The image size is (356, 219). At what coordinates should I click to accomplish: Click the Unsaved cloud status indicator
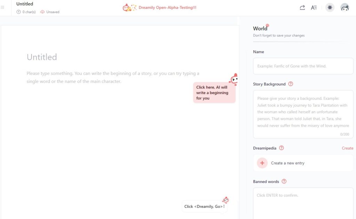[x=50, y=12]
